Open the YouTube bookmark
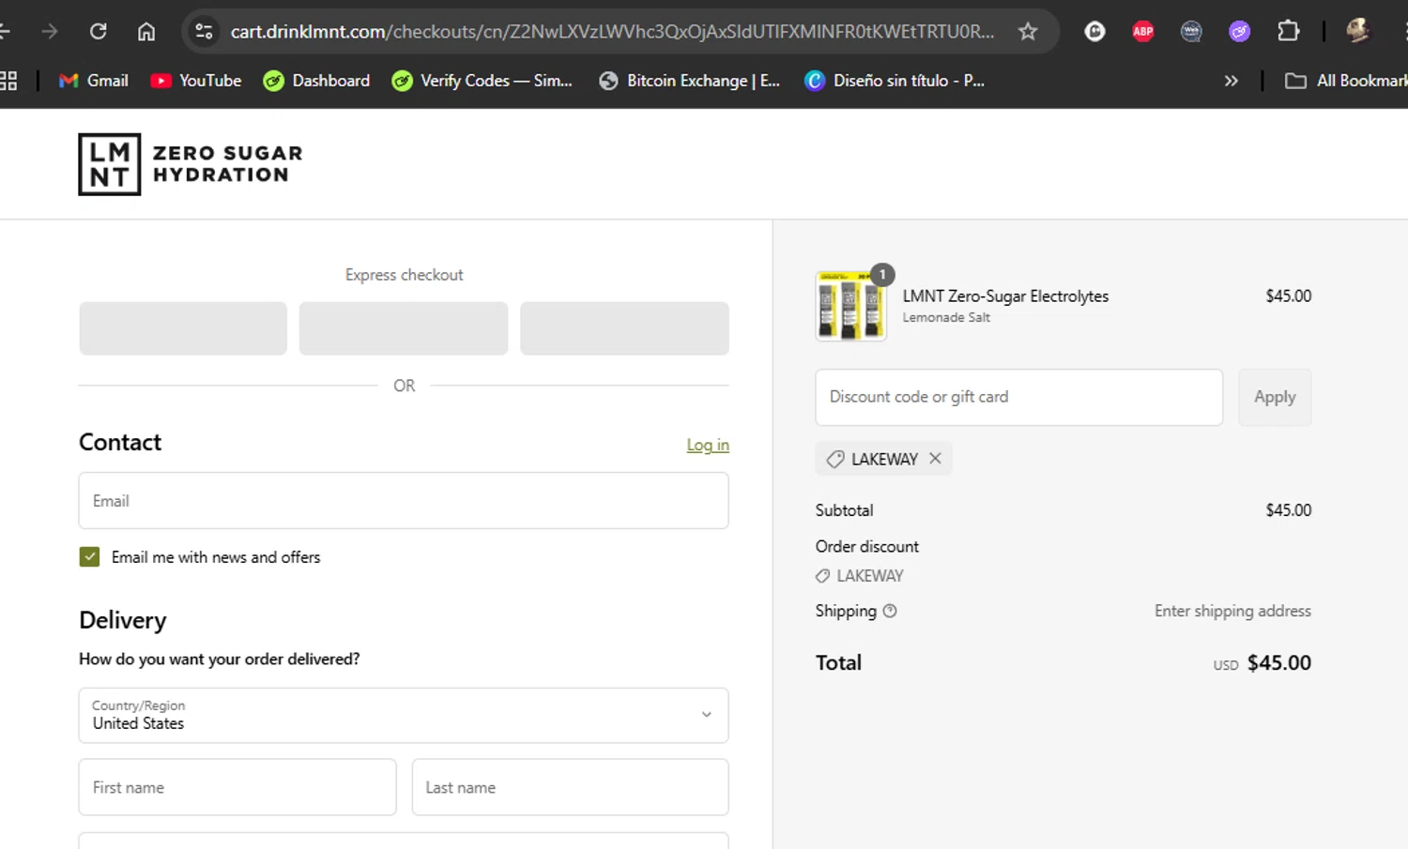Viewport: 1408px width, 849px height. (196, 81)
